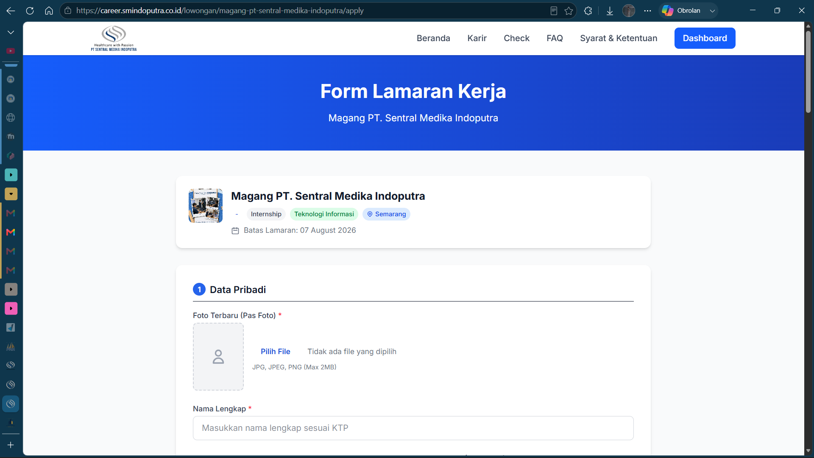
Task: Expand the gray tab group arrow
Action: [x=11, y=289]
